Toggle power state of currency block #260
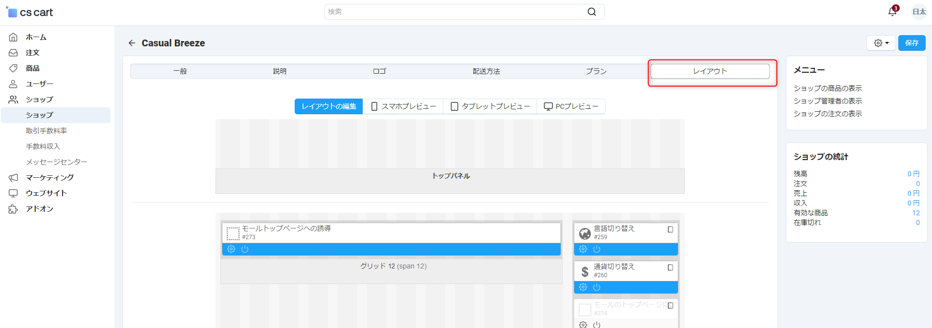This screenshot has width=932, height=328. point(597,287)
